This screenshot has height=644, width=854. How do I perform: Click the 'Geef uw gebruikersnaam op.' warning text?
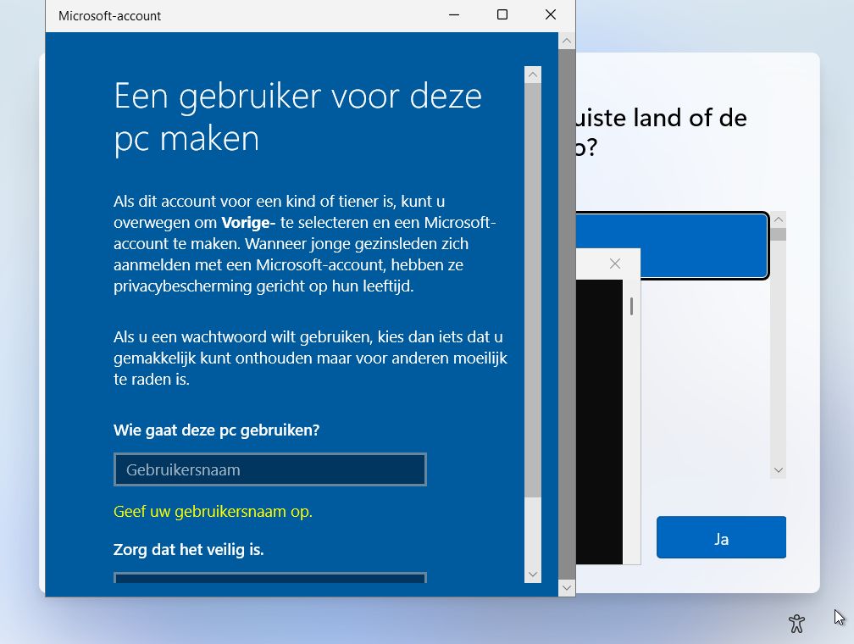[x=213, y=511]
